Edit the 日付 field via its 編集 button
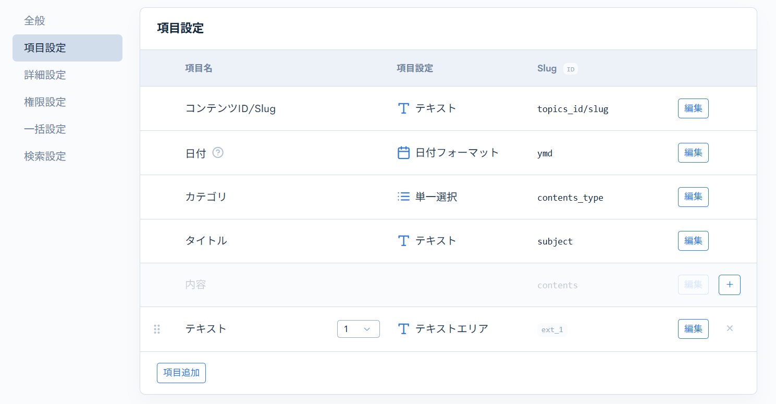 pyautogui.click(x=693, y=152)
